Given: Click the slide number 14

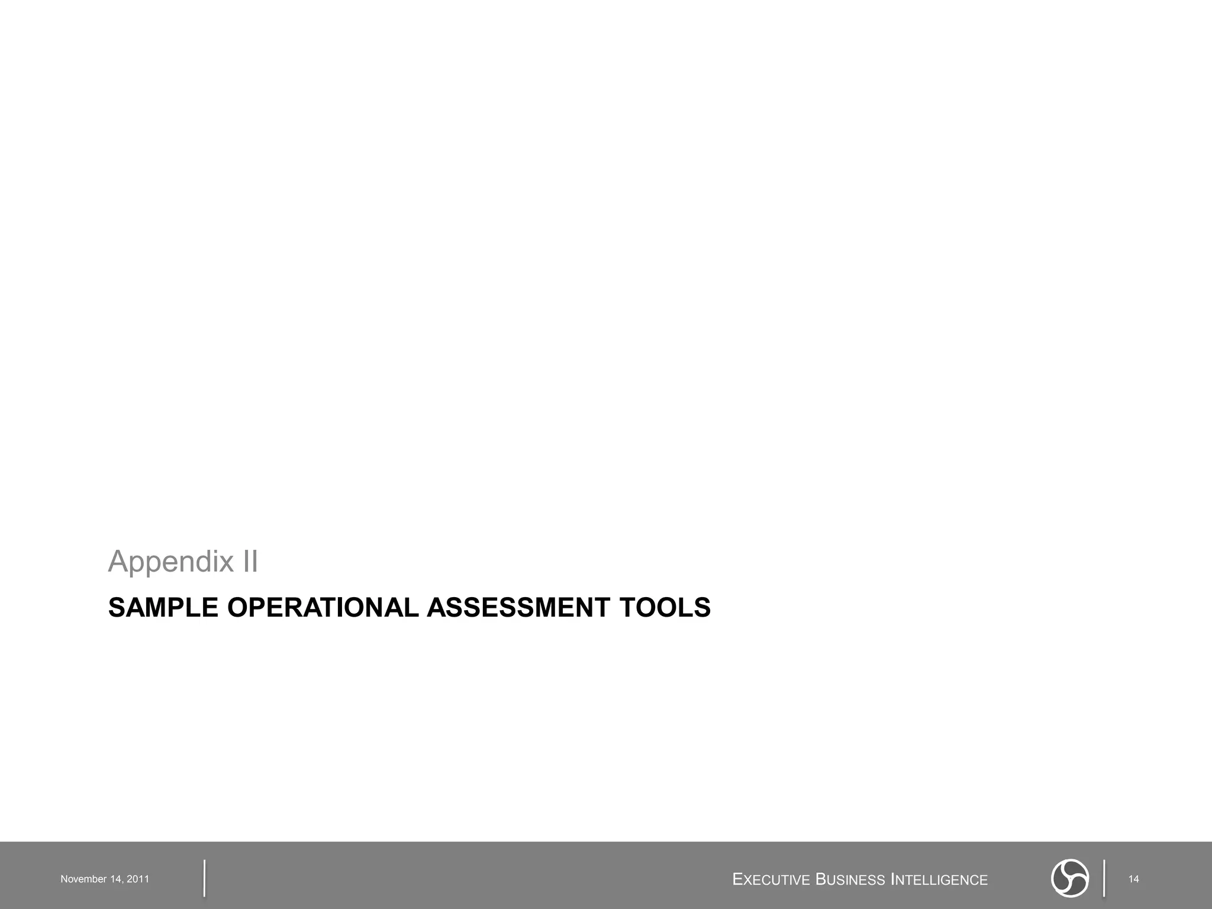Looking at the screenshot, I should 1134,879.
